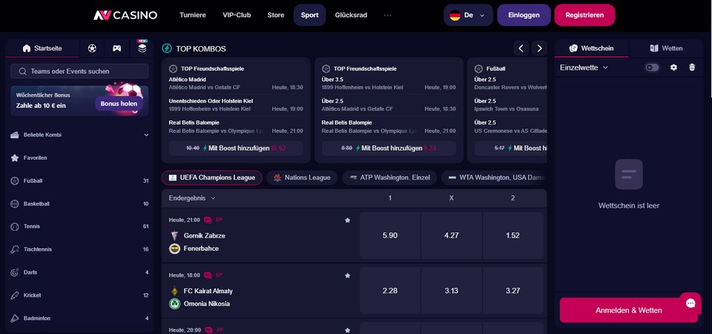Click the AV Casino logo
This screenshot has height=334, width=712.
(125, 15)
